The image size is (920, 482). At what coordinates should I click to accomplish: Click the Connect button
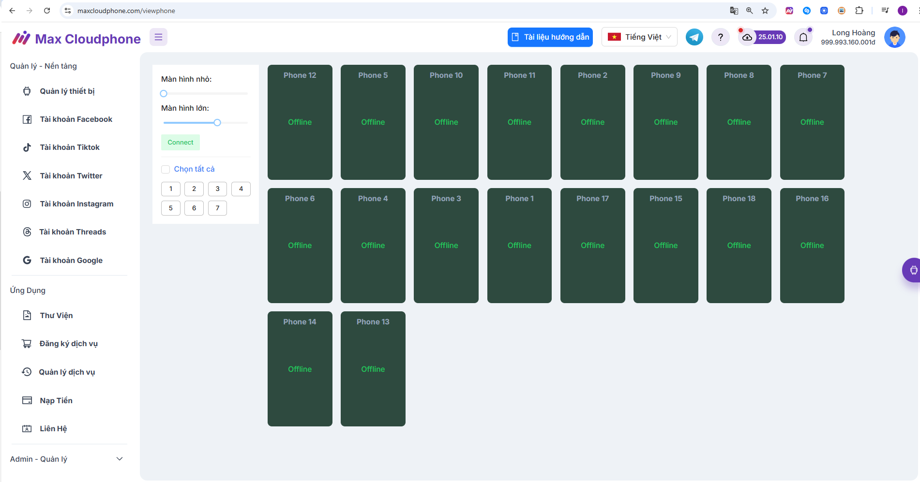(x=181, y=143)
